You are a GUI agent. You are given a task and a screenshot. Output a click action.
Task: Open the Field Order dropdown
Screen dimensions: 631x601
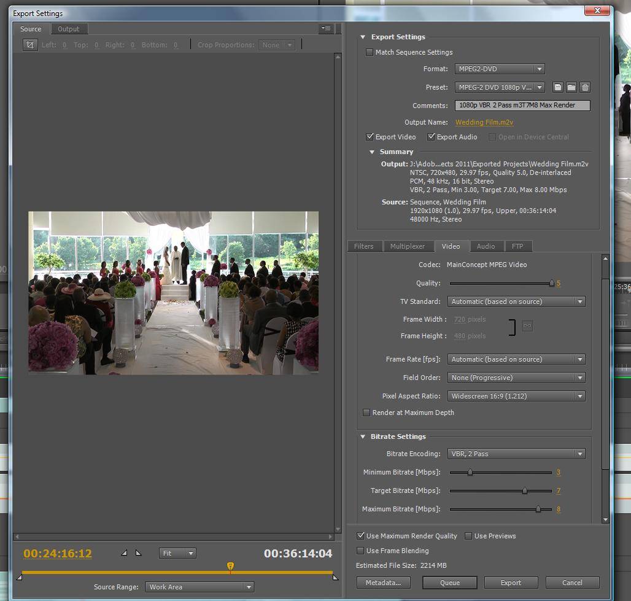click(x=516, y=378)
